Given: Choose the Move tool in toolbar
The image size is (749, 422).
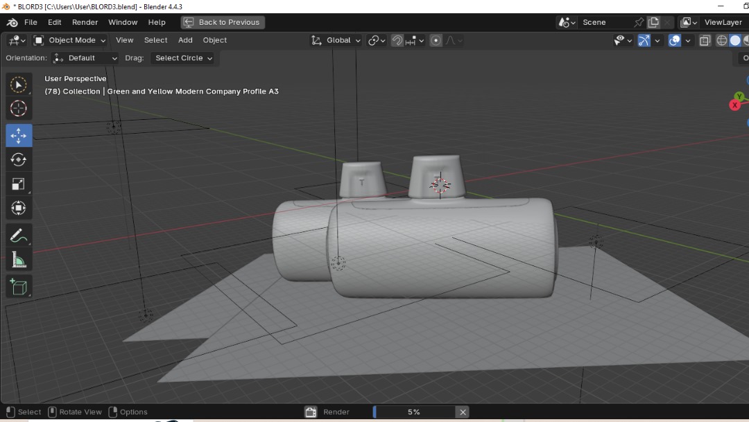Looking at the screenshot, I should coord(19,136).
